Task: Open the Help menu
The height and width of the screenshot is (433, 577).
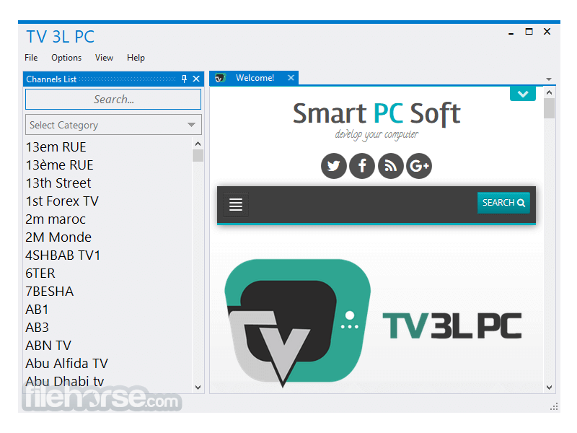Action: tap(136, 58)
